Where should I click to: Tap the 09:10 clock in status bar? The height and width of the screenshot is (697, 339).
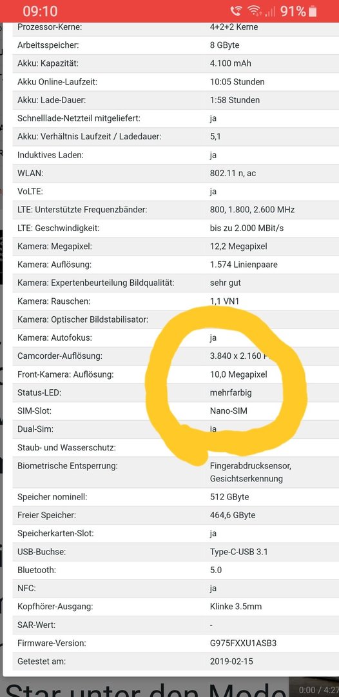point(40,11)
